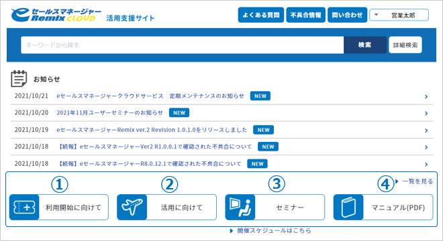Open the 問い合わせ menu button

pyautogui.click(x=347, y=15)
